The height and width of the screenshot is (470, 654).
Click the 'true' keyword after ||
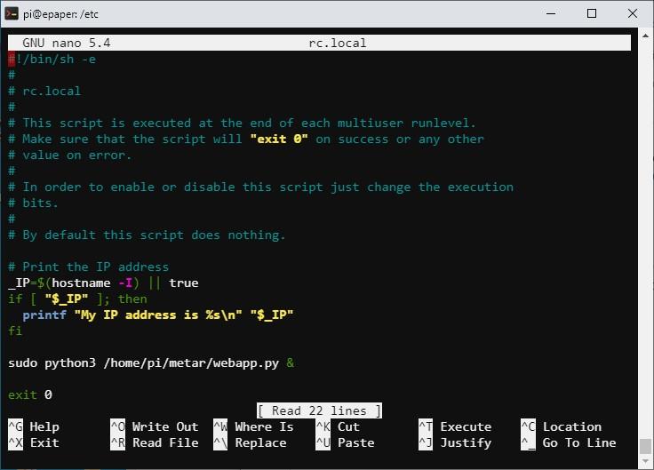click(184, 283)
